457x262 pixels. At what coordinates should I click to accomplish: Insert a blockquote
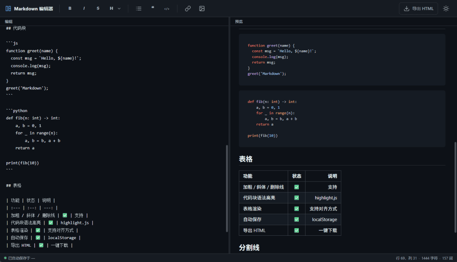pyautogui.click(x=153, y=8)
